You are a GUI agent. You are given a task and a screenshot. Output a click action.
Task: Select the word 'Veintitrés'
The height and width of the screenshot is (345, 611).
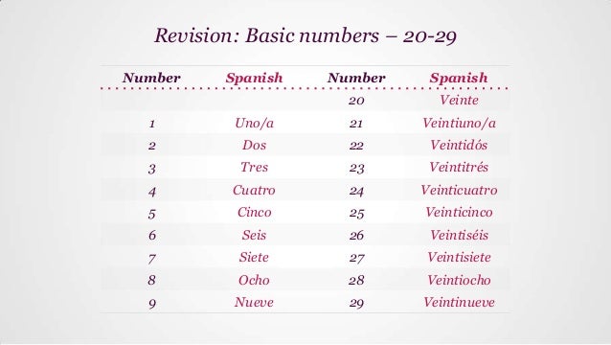click(x=459, y=168)
